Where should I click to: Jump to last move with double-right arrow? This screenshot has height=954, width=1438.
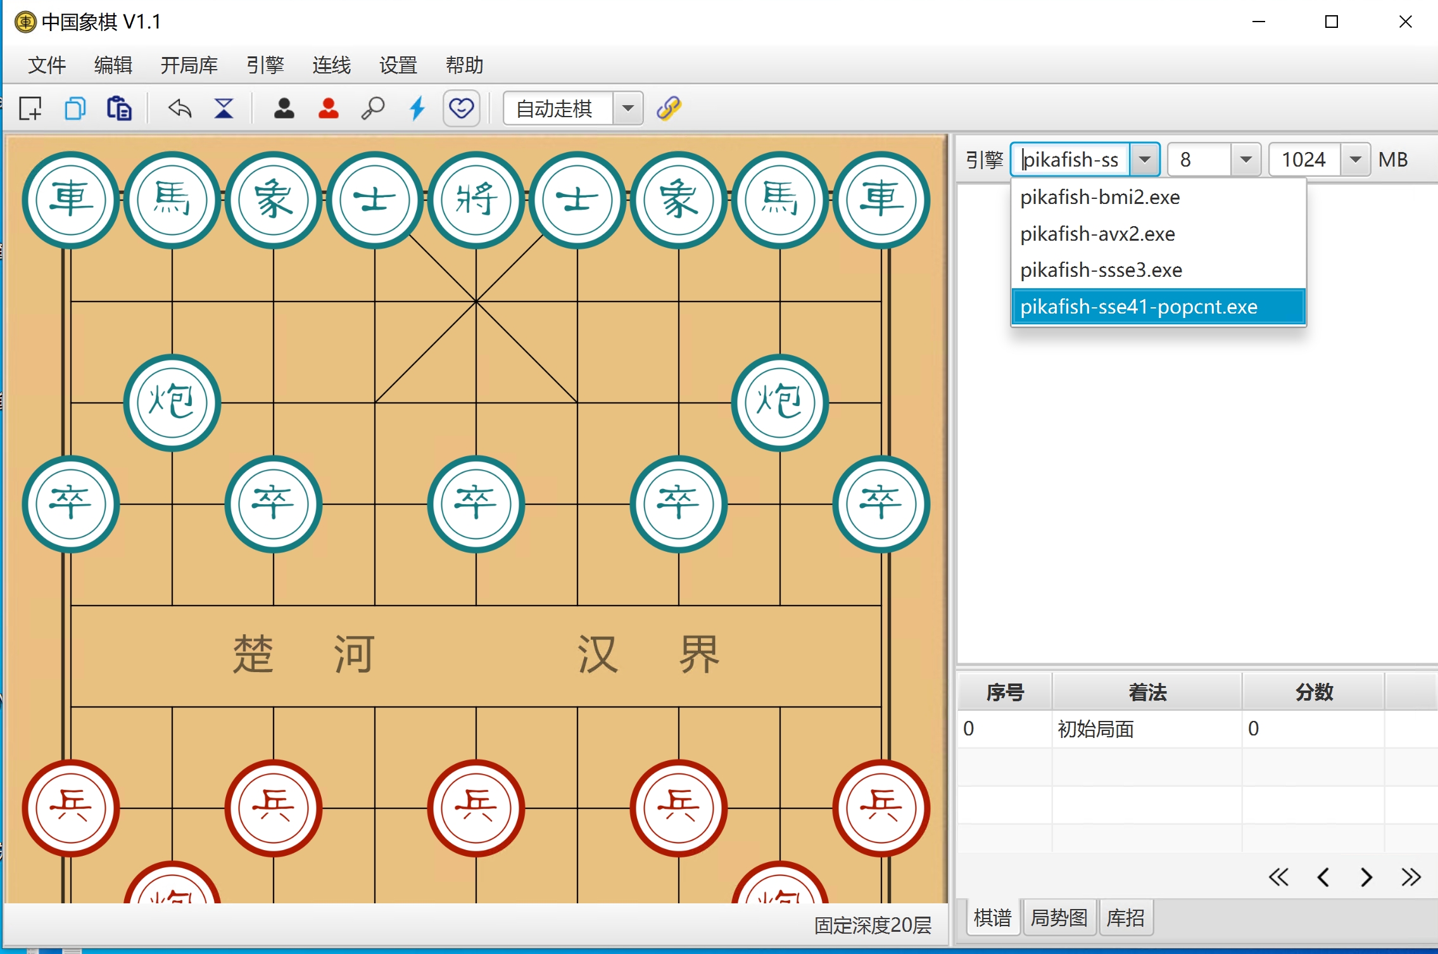(1411, 877)
